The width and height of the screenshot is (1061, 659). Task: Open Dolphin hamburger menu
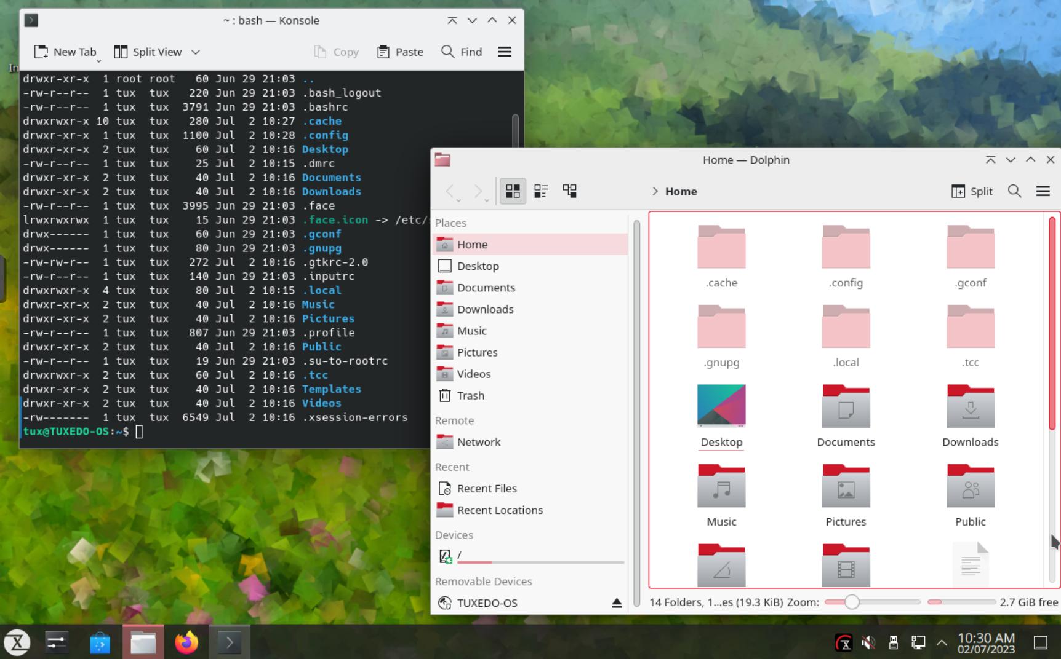click(1043, 191)
